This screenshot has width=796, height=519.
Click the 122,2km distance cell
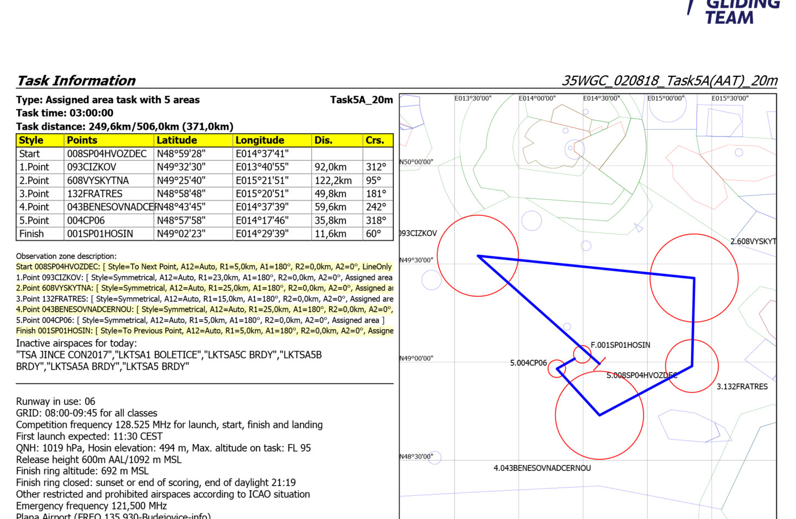click(333, 181)
